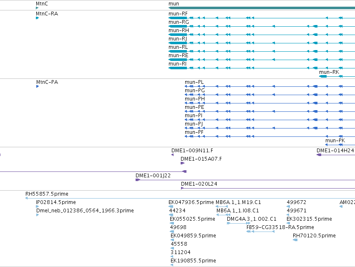Viewport: 355px width, 267px height.
Task: Click the 311204 feature label
Action: [x=181, y=252]
